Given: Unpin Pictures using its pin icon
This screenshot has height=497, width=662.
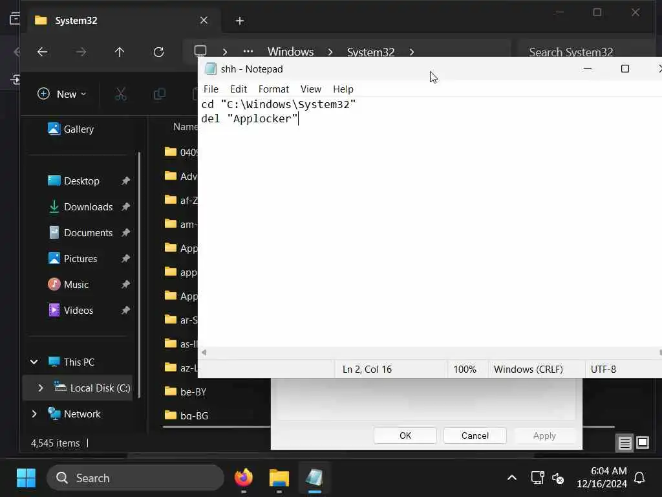Looking at the screenshot, I should (125, 258).
